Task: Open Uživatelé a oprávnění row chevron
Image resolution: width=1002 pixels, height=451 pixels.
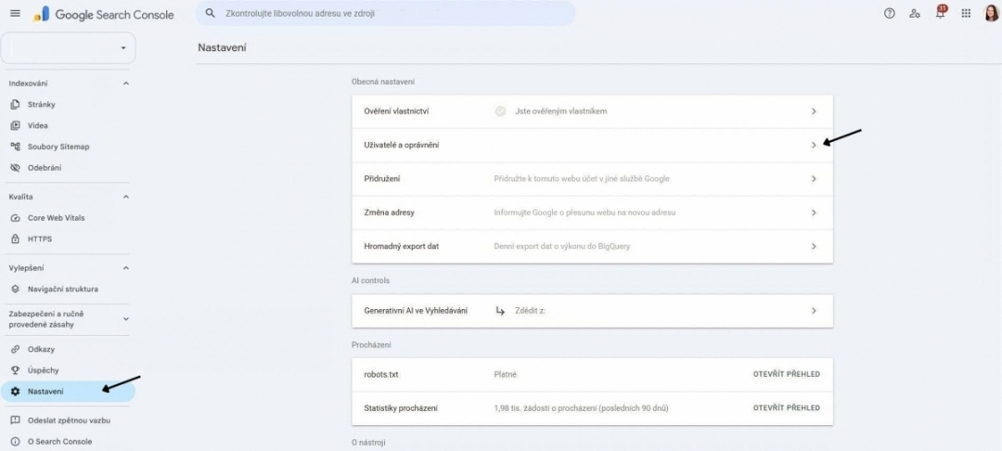Action: 814,145
